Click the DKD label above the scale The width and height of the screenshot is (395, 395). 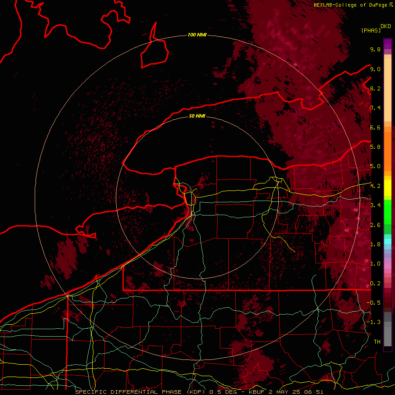click(386, 26)
